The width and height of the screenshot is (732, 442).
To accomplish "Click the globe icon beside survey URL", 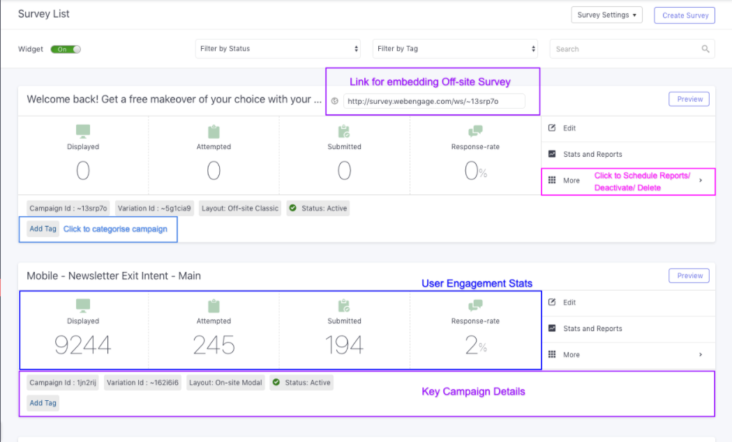I will point(335,101).
